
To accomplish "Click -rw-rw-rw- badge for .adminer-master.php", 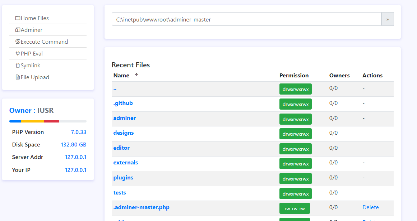I will tap(295, 208).
